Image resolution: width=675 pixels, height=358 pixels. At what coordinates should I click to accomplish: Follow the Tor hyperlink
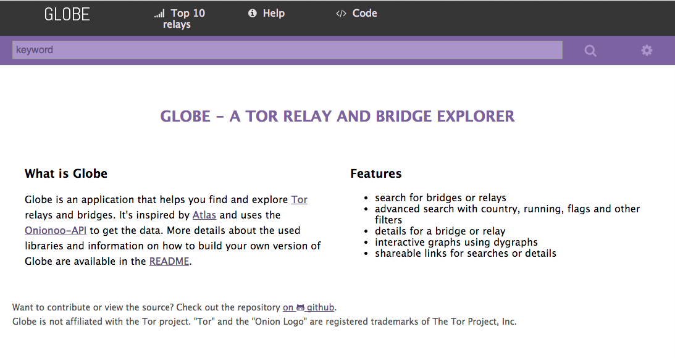click(299, 200)
